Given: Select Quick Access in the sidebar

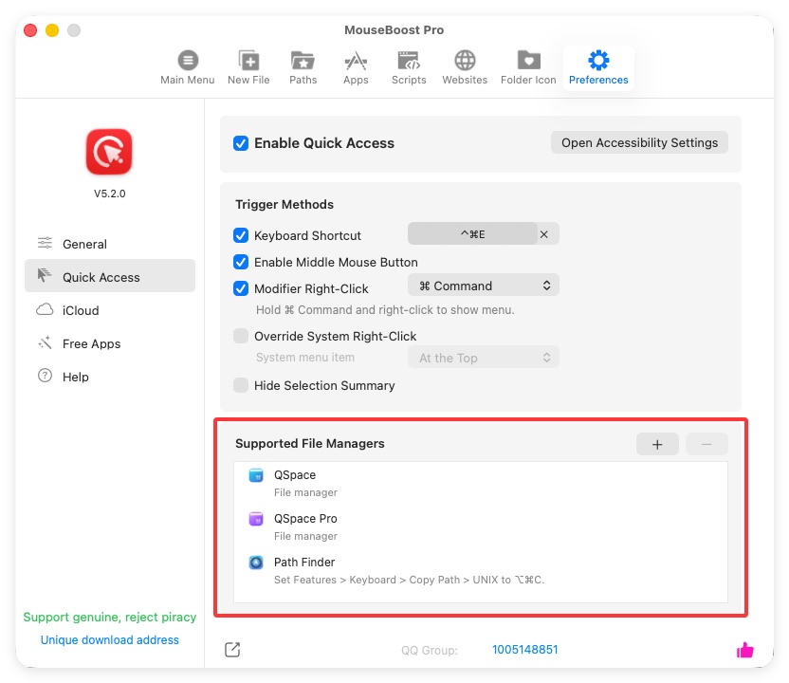Looking at the screenshot, I should pos(110,276).
